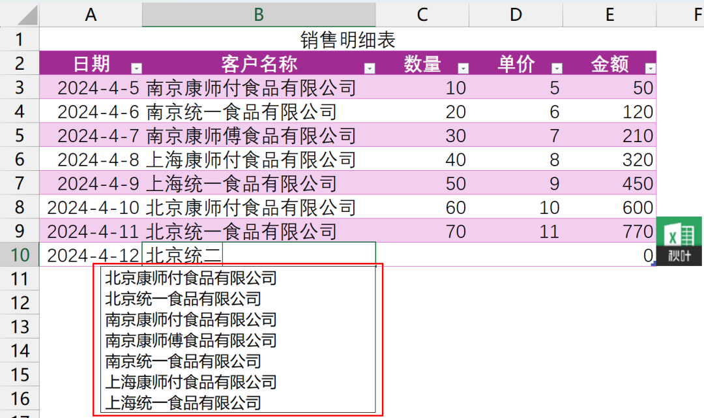Select row 11 header
704x418 pixels.
click(x=20, y=279)
